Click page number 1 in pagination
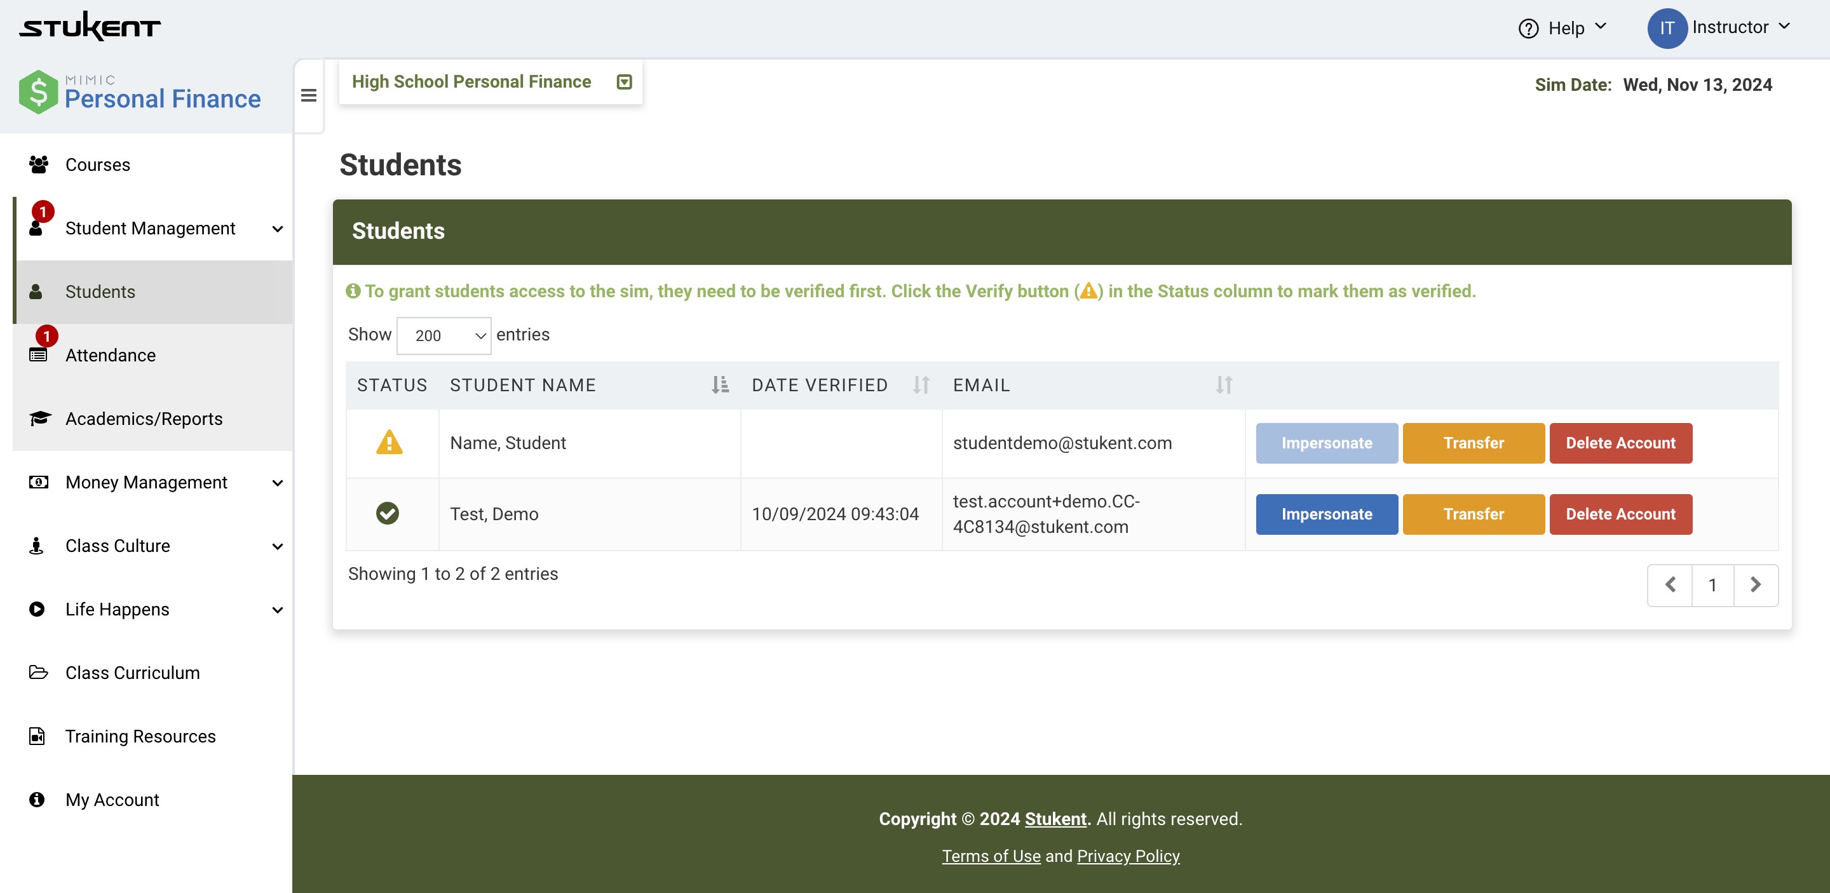 [x=1712, y=585]
